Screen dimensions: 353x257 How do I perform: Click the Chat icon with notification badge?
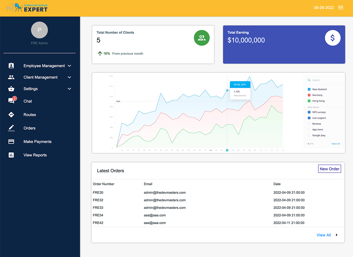11,101
